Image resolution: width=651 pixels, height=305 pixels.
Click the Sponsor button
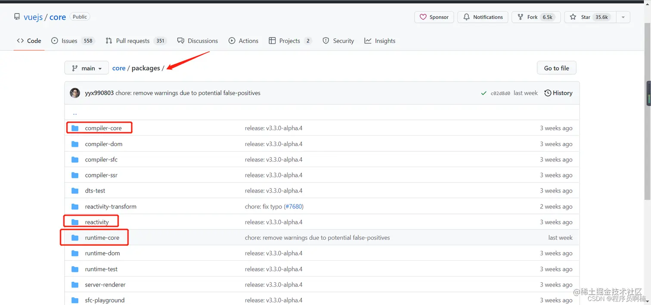pos(434,17)
